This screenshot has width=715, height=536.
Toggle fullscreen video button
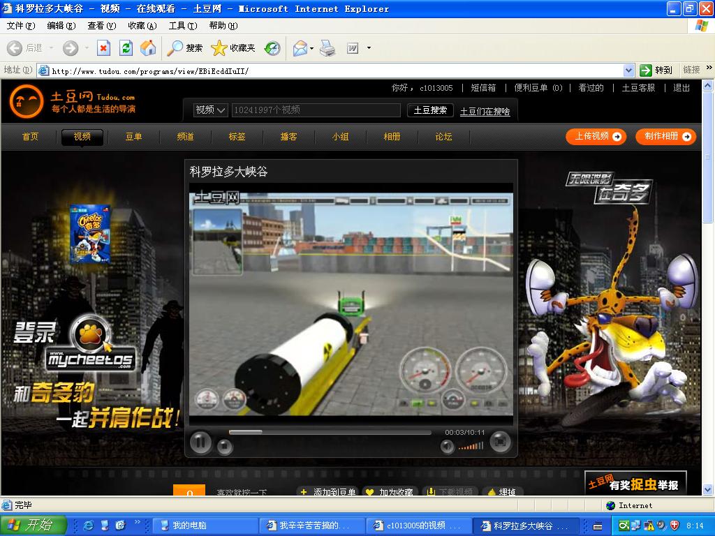500,441
